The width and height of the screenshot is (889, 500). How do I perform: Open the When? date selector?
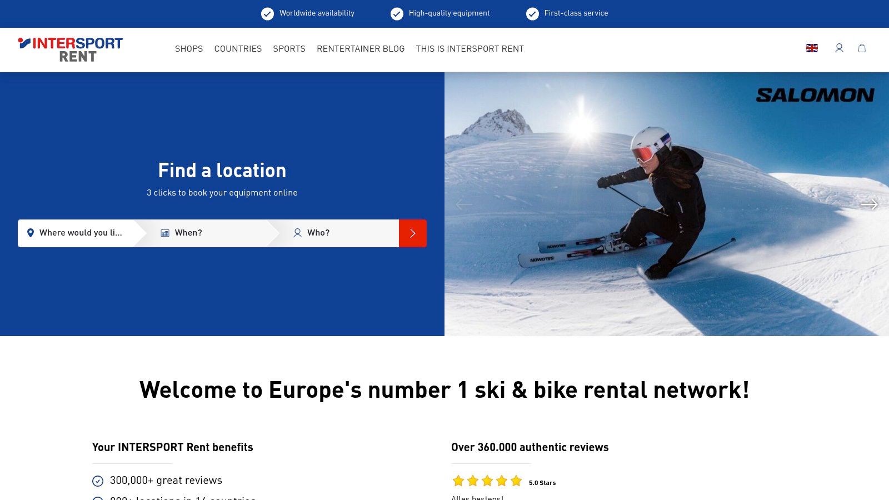coord(189,233)
